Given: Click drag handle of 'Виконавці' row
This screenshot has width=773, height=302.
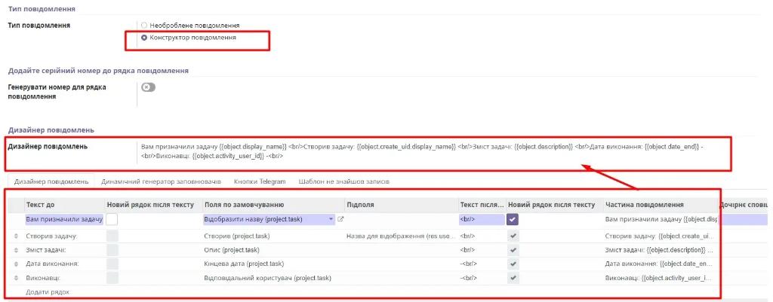Looking at the screenshot, I should click(x=16, y=278).
